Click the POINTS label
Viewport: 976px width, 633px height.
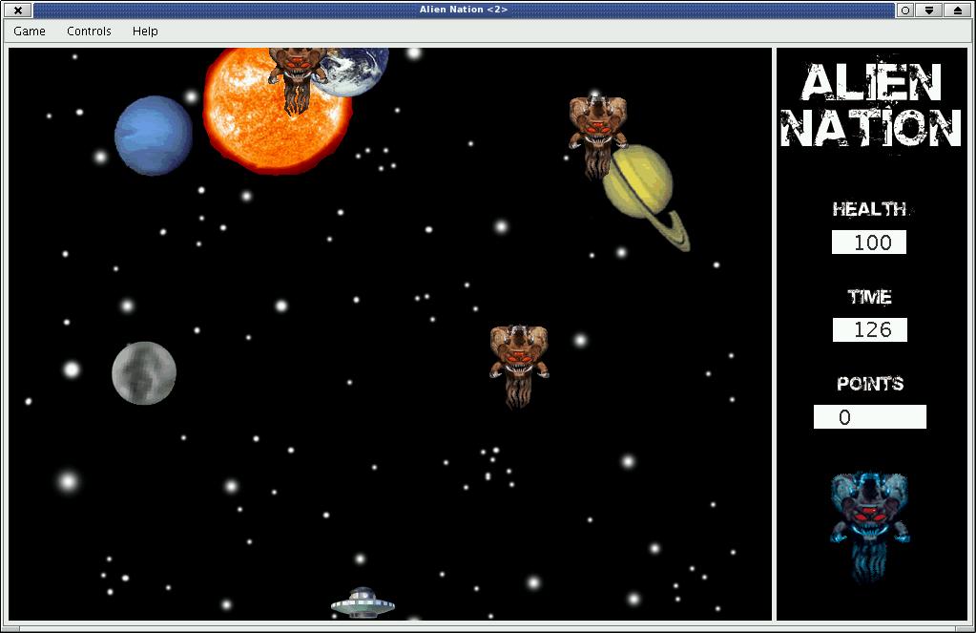[x=869, y=384]
